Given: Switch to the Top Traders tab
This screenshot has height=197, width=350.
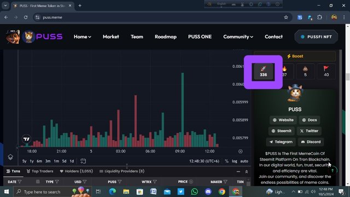Looking at the screenshot, I should point(40,171).
